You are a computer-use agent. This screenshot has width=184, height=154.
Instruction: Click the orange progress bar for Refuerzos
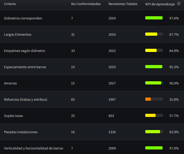[x=154, y=99]
